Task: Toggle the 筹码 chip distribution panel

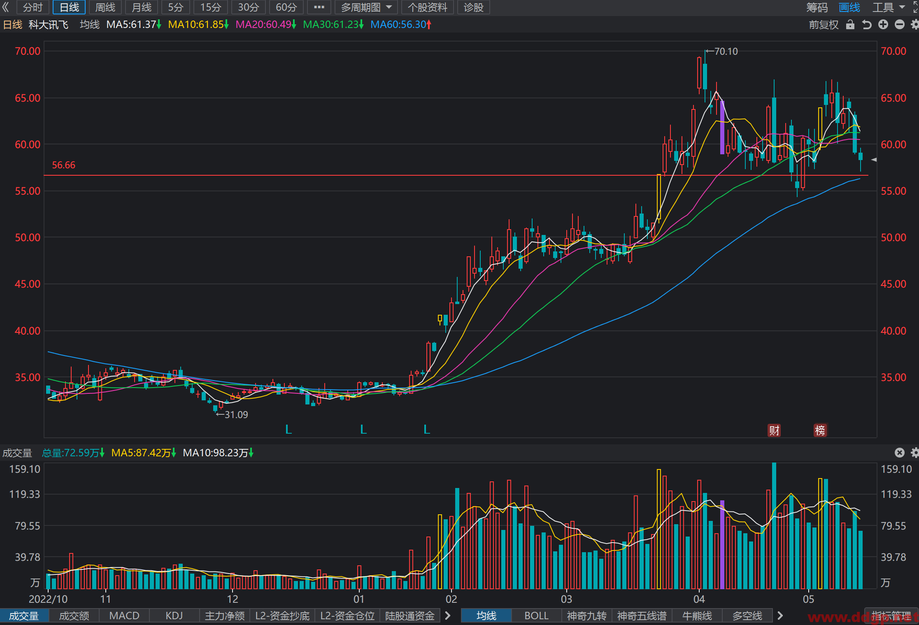Action: click(817, 7)
